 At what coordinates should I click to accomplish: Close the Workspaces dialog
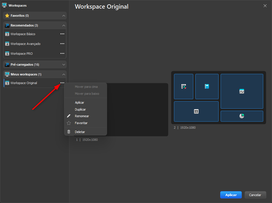[x=265, y=6]
